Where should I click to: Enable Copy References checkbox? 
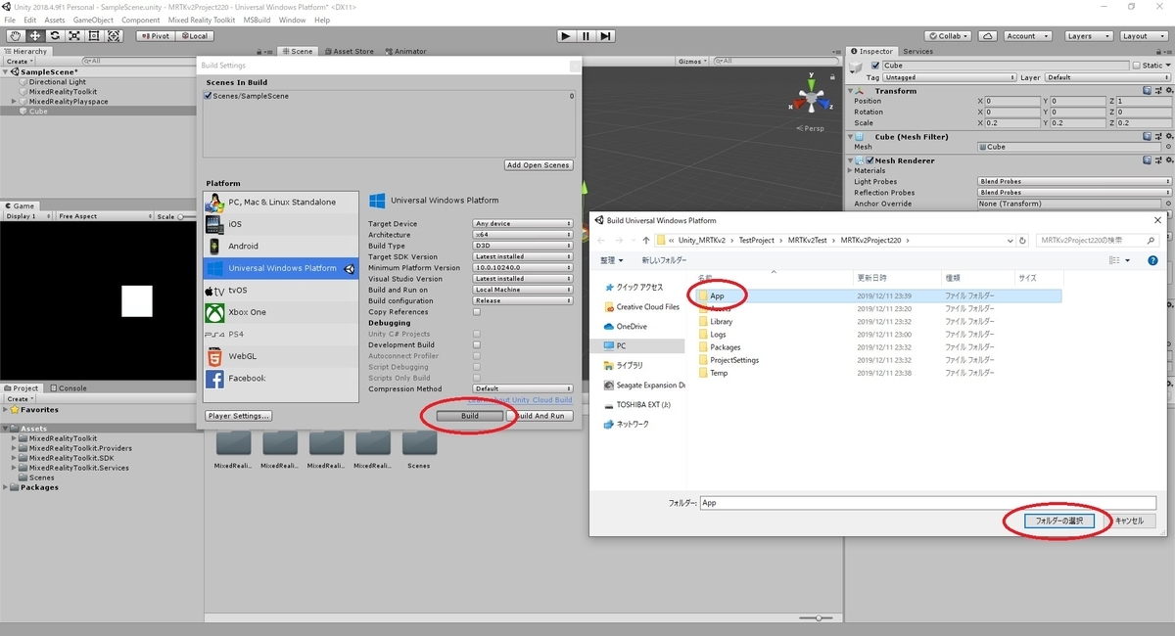[477, 312]
